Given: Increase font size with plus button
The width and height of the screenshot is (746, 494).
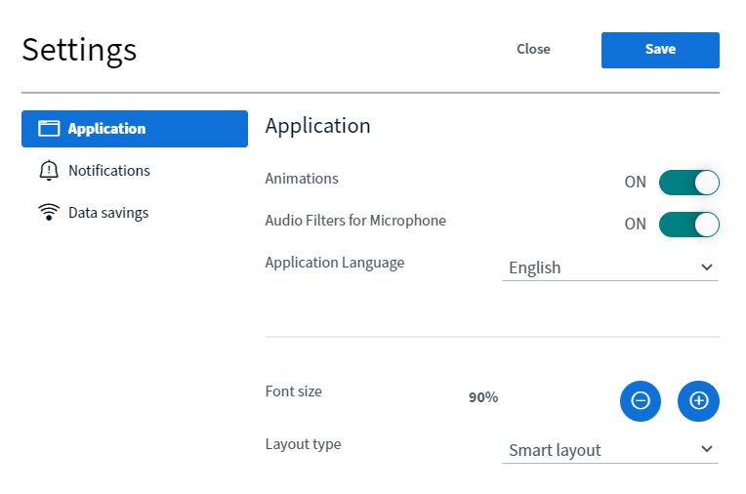Looking at the screenshot, I should [x=698, y=400].
